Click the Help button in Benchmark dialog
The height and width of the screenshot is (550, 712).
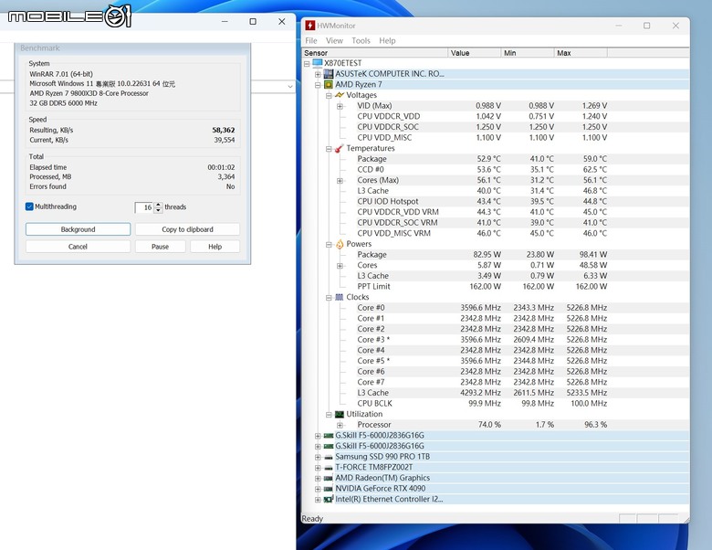215,247
